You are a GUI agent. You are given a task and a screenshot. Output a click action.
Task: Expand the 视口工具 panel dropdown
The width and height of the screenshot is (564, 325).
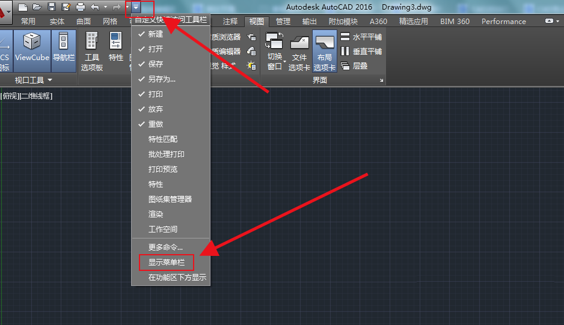coord(50,80)
